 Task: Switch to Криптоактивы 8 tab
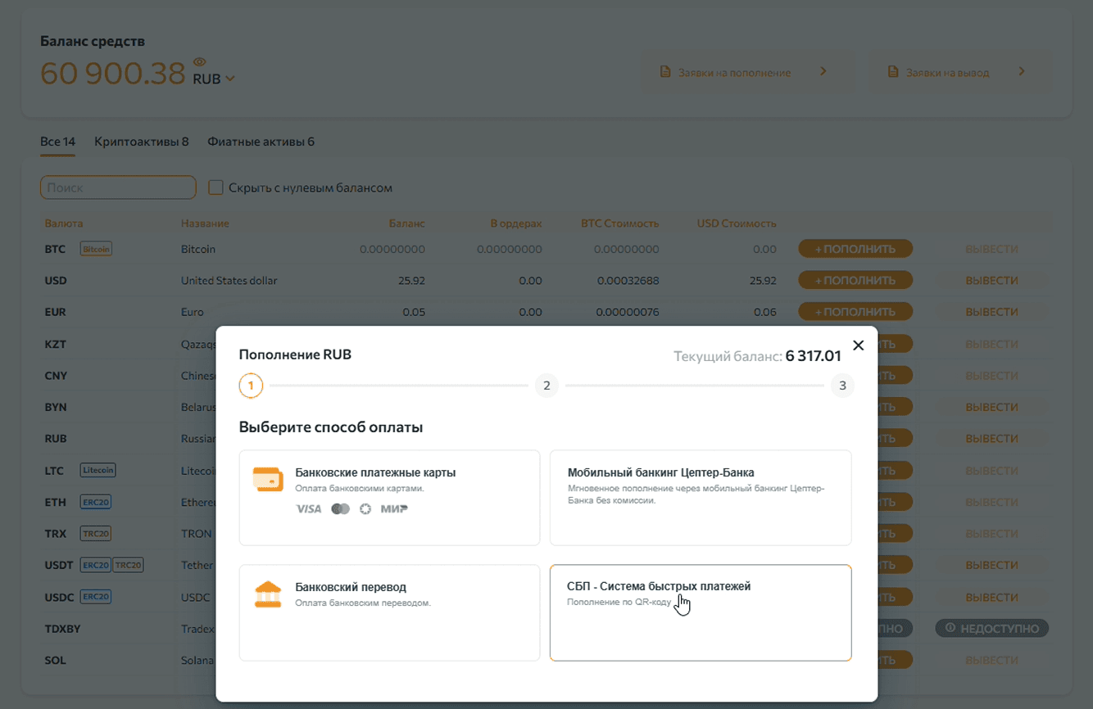[141, 142]
